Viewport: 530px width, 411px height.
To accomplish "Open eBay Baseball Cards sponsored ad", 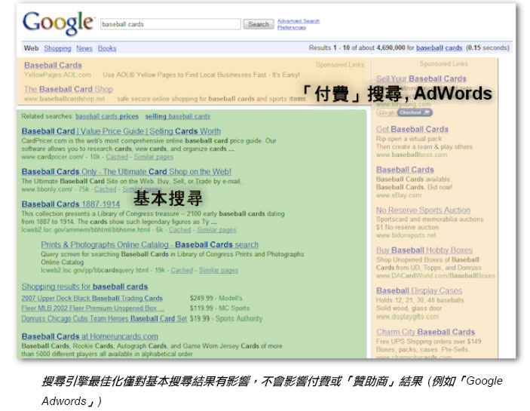I will coord(405,170).
